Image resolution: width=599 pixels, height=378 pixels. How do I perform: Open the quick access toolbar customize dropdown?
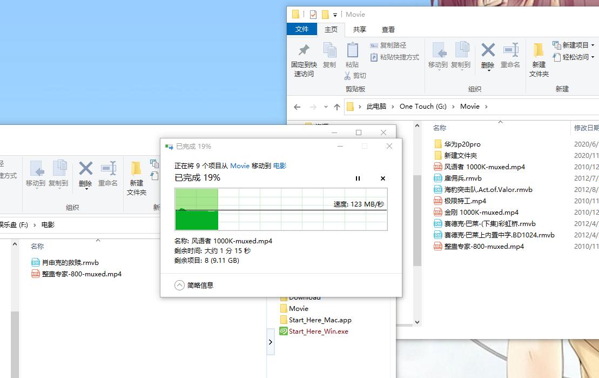coord(335,15)
